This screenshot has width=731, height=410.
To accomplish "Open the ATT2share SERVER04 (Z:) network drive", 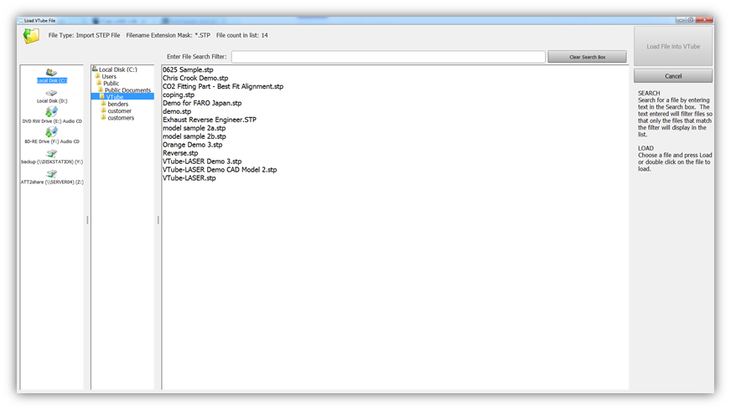I will (52, 174).
